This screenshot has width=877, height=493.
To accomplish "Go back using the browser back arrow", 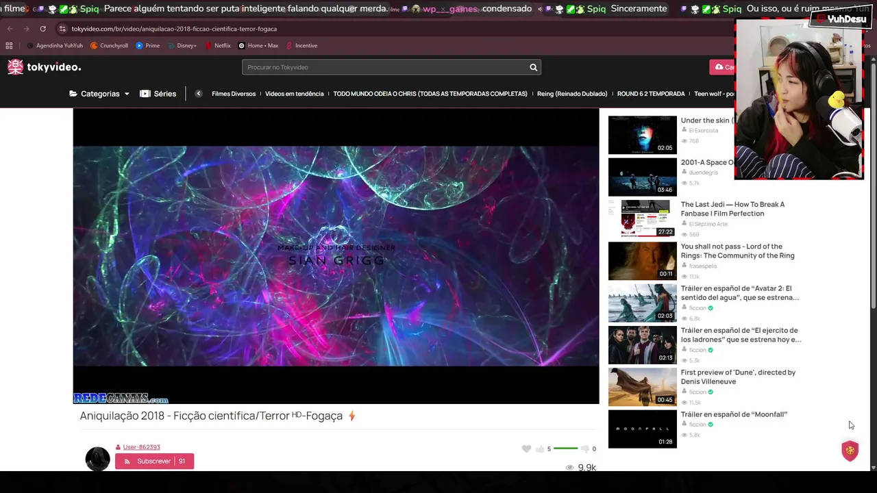I will click(x=10, y=29).
